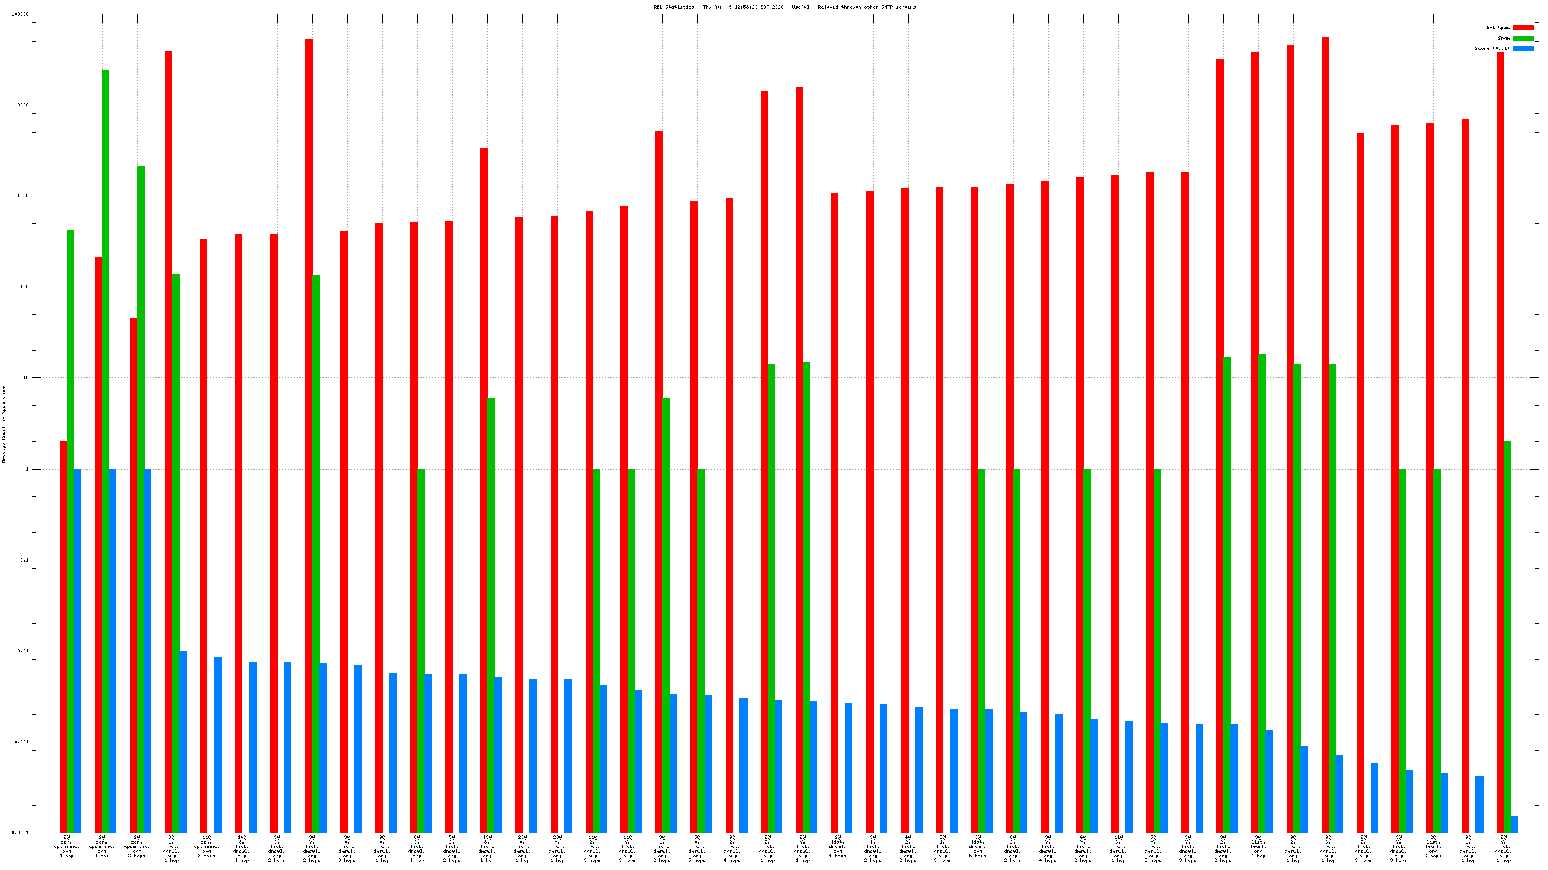This screenshot has height=870, width=1548.
Task: Click the red Not Spam legend swatch
Action: click(1522, 28)
